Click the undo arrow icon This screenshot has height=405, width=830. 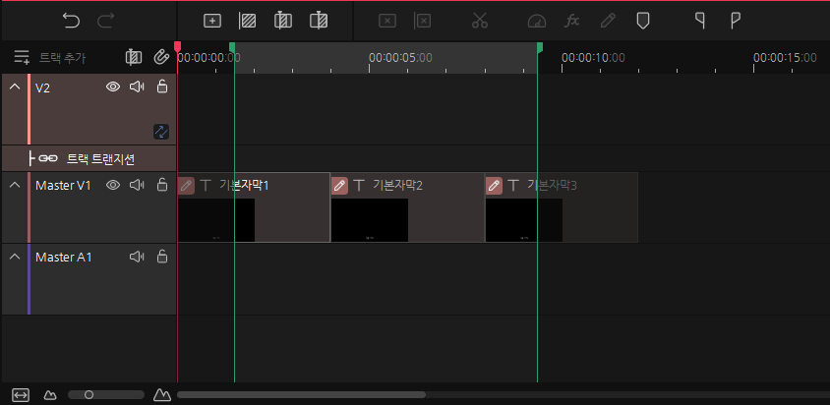[x=71, y=20]
